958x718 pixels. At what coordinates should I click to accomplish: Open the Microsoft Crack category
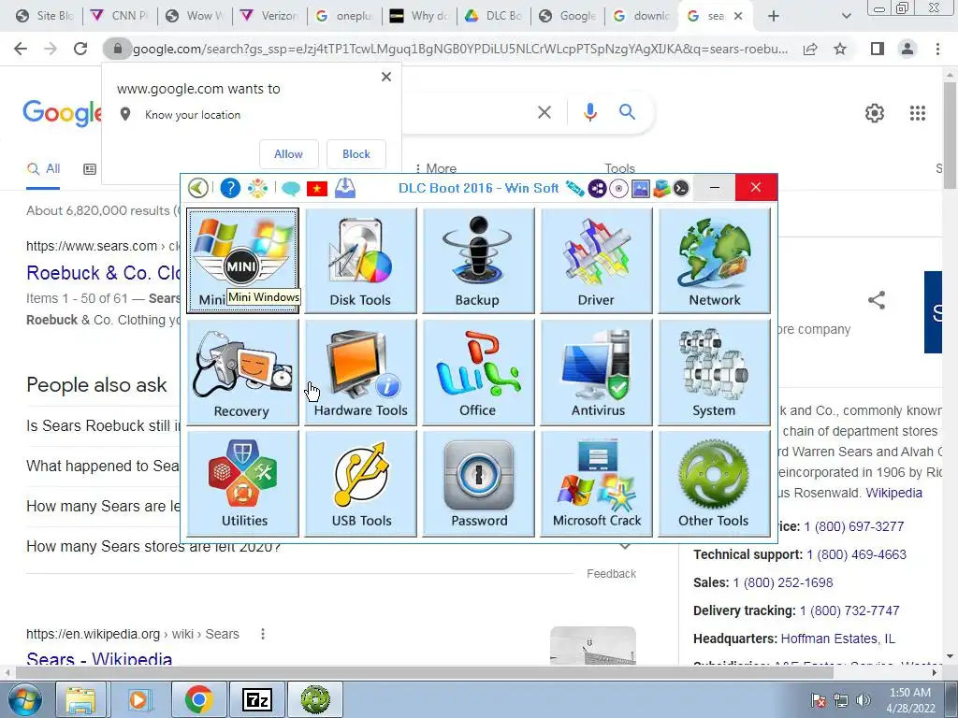tap(596, 483)
